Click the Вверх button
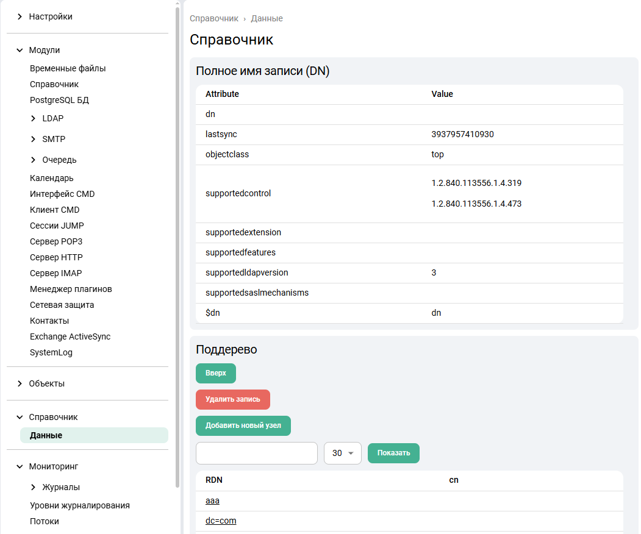The width and height of the screenshot is (641, 534). [x=215, y=373]
